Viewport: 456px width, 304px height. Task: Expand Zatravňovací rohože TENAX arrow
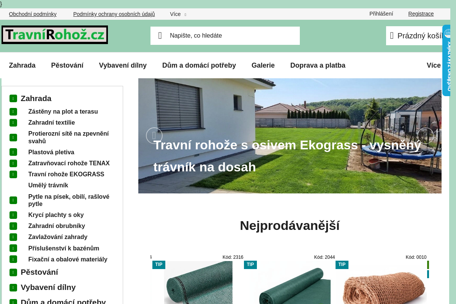pos(13,163)
